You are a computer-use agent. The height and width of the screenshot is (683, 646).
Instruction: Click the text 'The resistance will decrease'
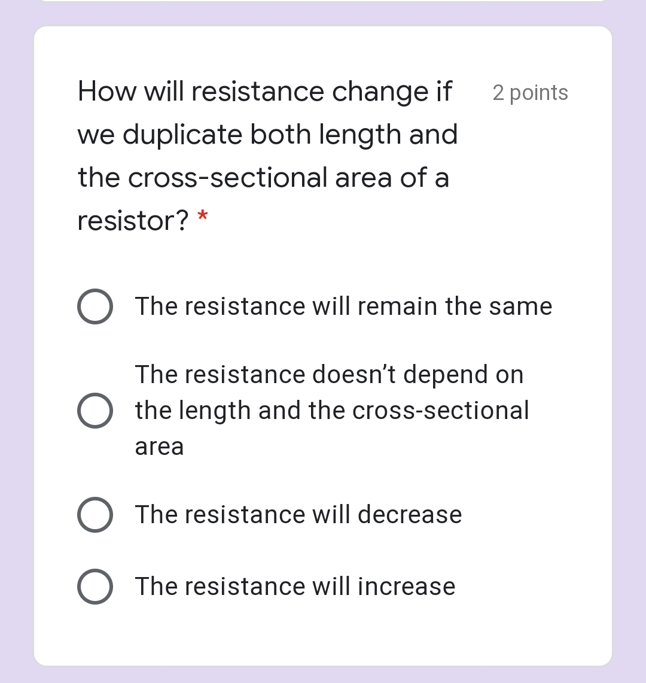pos(298,514)
